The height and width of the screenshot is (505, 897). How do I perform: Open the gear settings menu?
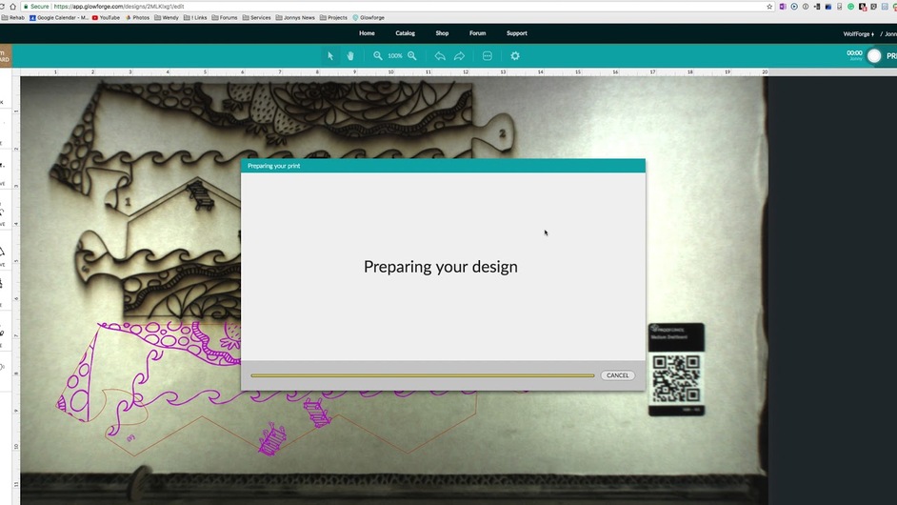(515, 56)
